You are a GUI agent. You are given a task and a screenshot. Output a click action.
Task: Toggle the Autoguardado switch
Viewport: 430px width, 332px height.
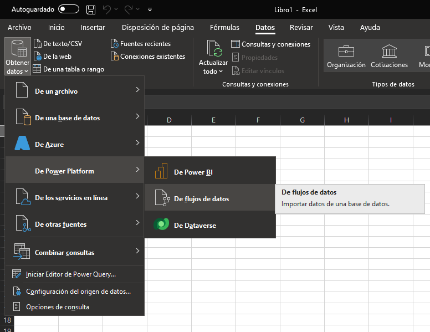click(x=69, y=9)
